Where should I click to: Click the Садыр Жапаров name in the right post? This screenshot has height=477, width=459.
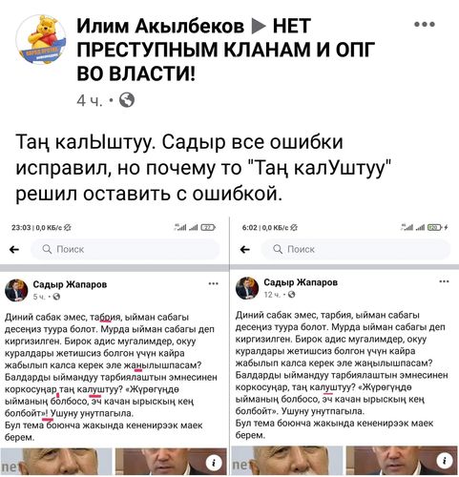pos(301,282)
